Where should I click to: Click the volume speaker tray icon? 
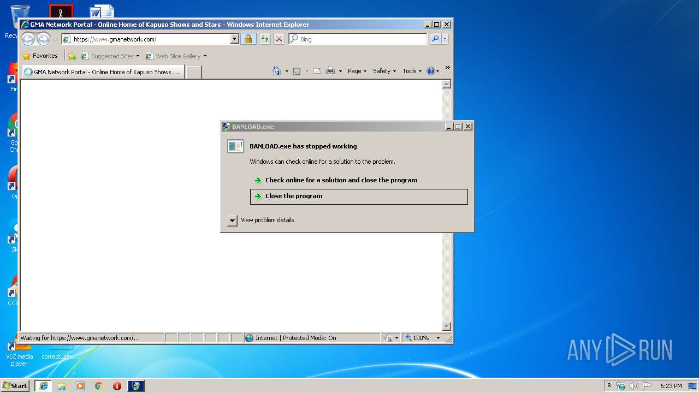pos(634,385)
